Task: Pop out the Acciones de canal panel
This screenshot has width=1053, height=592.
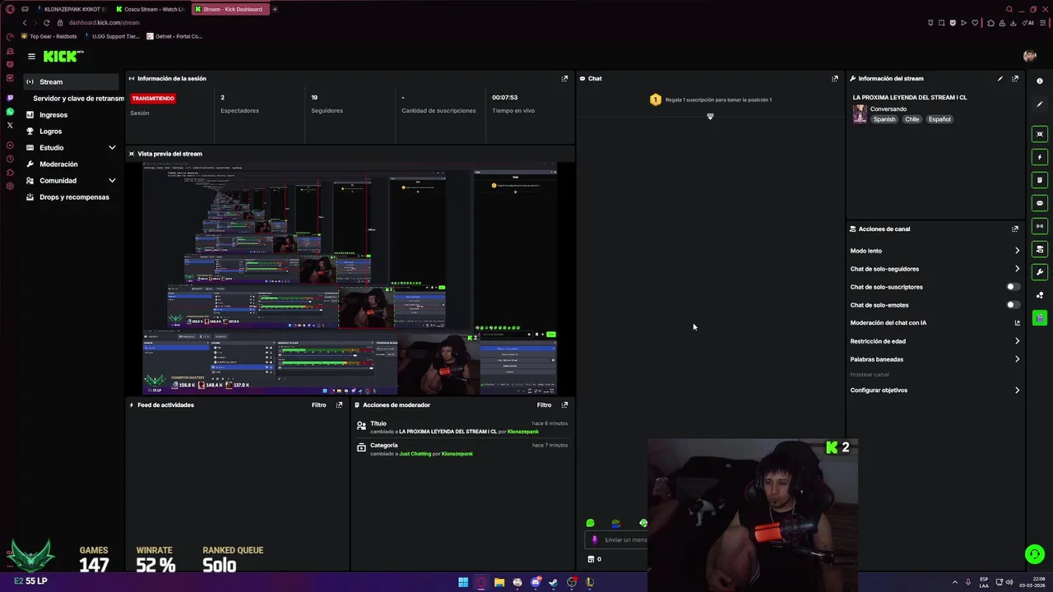Action: click(1015, 229)
